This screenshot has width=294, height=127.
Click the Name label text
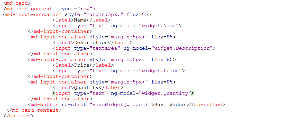point(80,20)
